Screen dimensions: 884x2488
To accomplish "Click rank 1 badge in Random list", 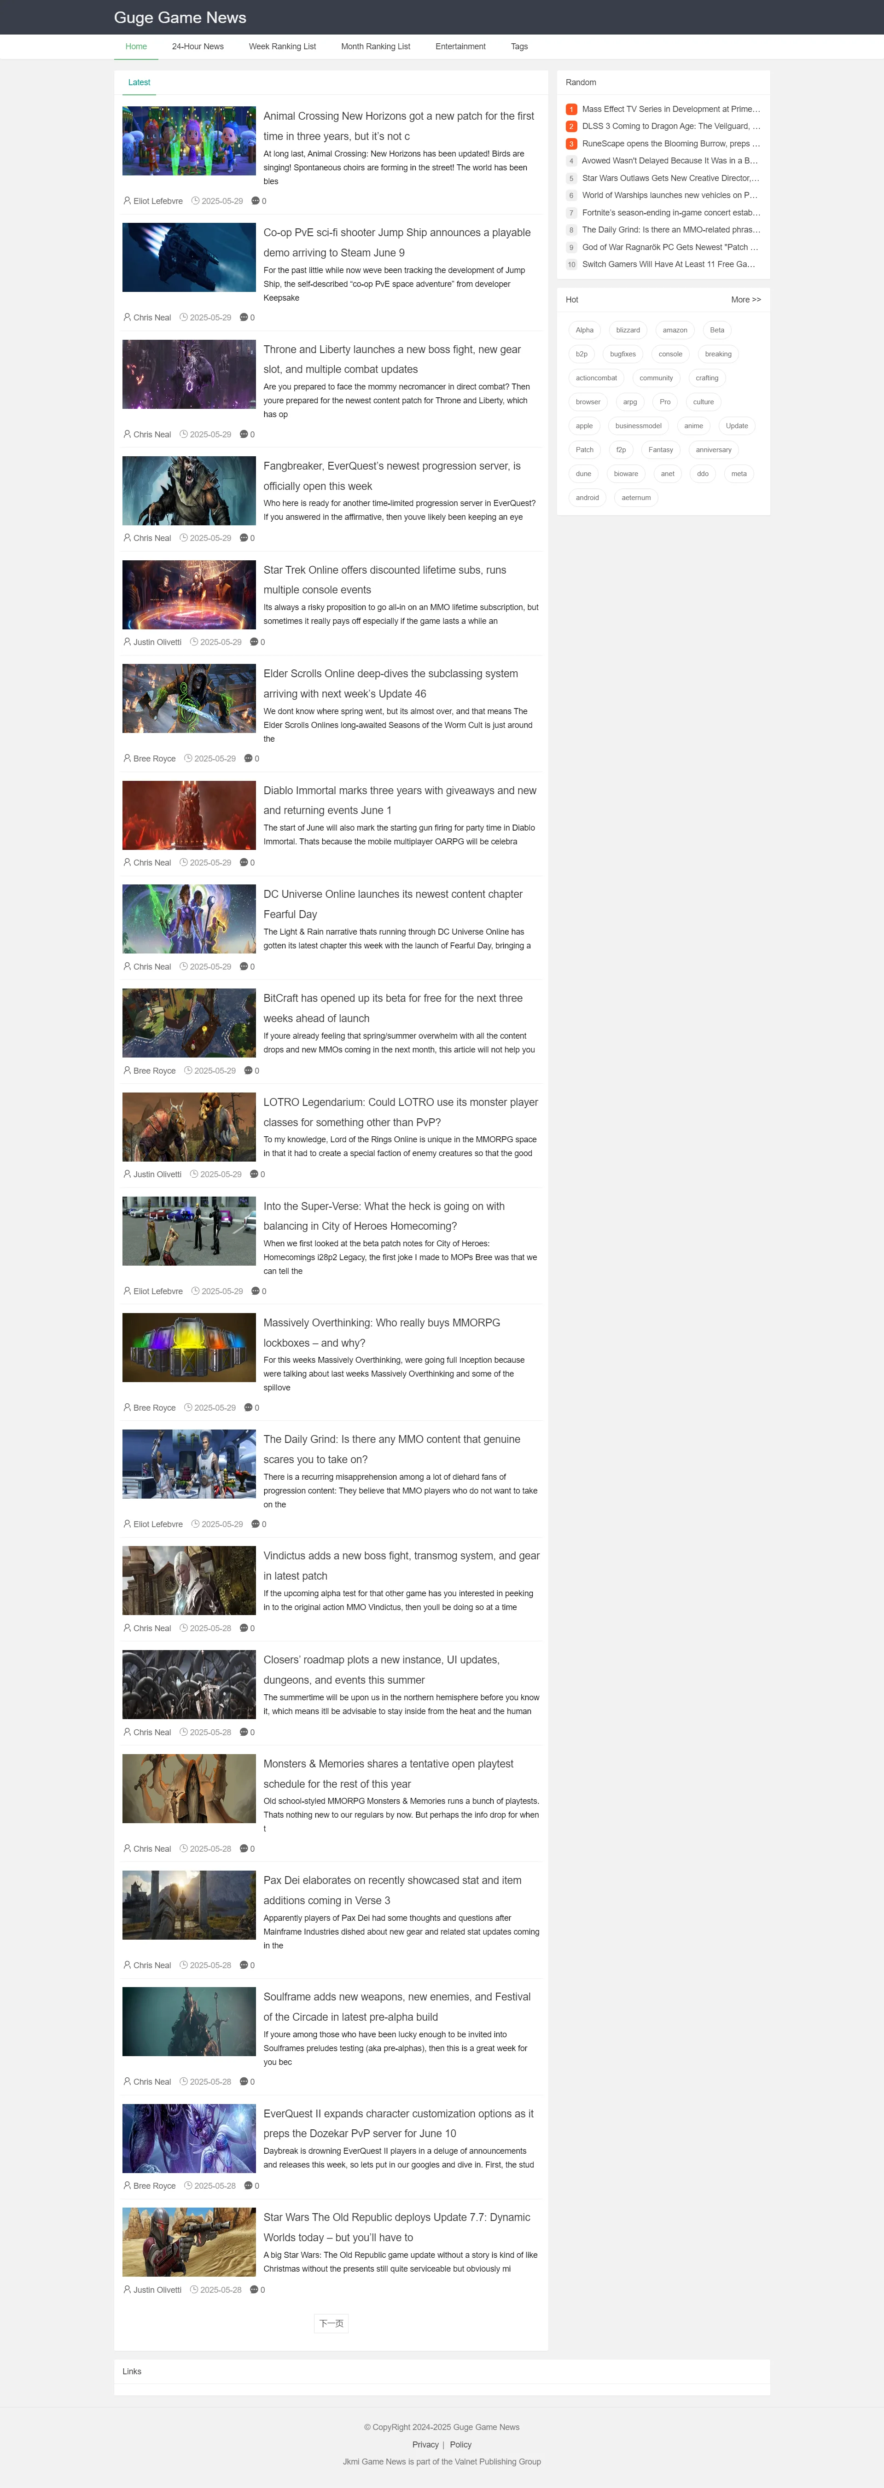I will pyautogui.click(x=571, y=109).
